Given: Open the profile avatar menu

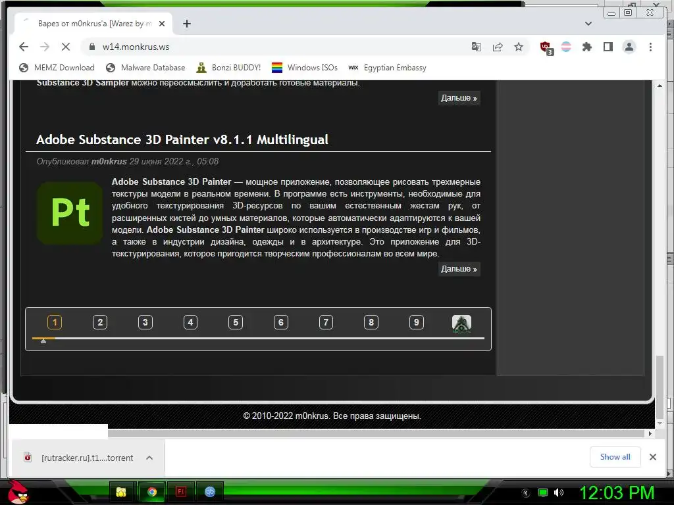Looking at the screenshot, I should [629, 47].
